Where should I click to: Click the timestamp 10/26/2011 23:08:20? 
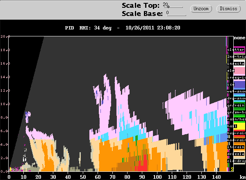point(153,28)
